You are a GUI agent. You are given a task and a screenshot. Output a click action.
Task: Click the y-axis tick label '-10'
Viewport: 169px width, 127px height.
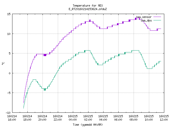click(x=8, y=113)
